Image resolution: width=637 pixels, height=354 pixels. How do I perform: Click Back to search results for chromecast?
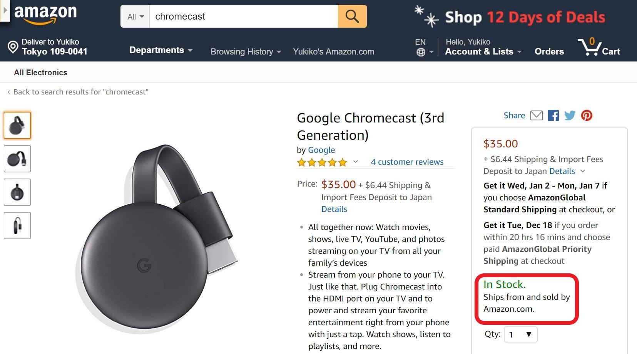point(81,92)
